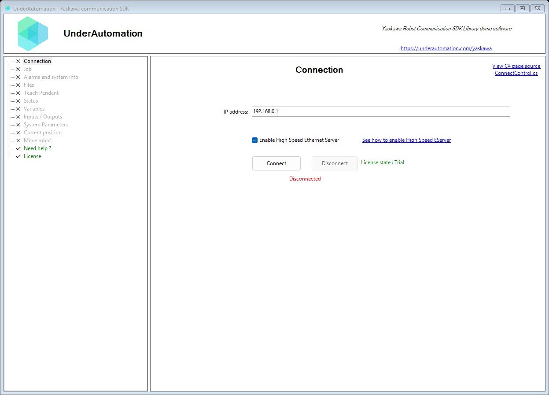Click the Yaskawa SDK Library demo software text
549x395 pixels.
[446, 29]
